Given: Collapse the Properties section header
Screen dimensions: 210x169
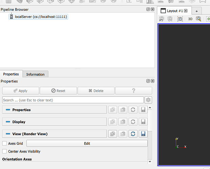Looking at the screenshot, I should pos(55,110).
